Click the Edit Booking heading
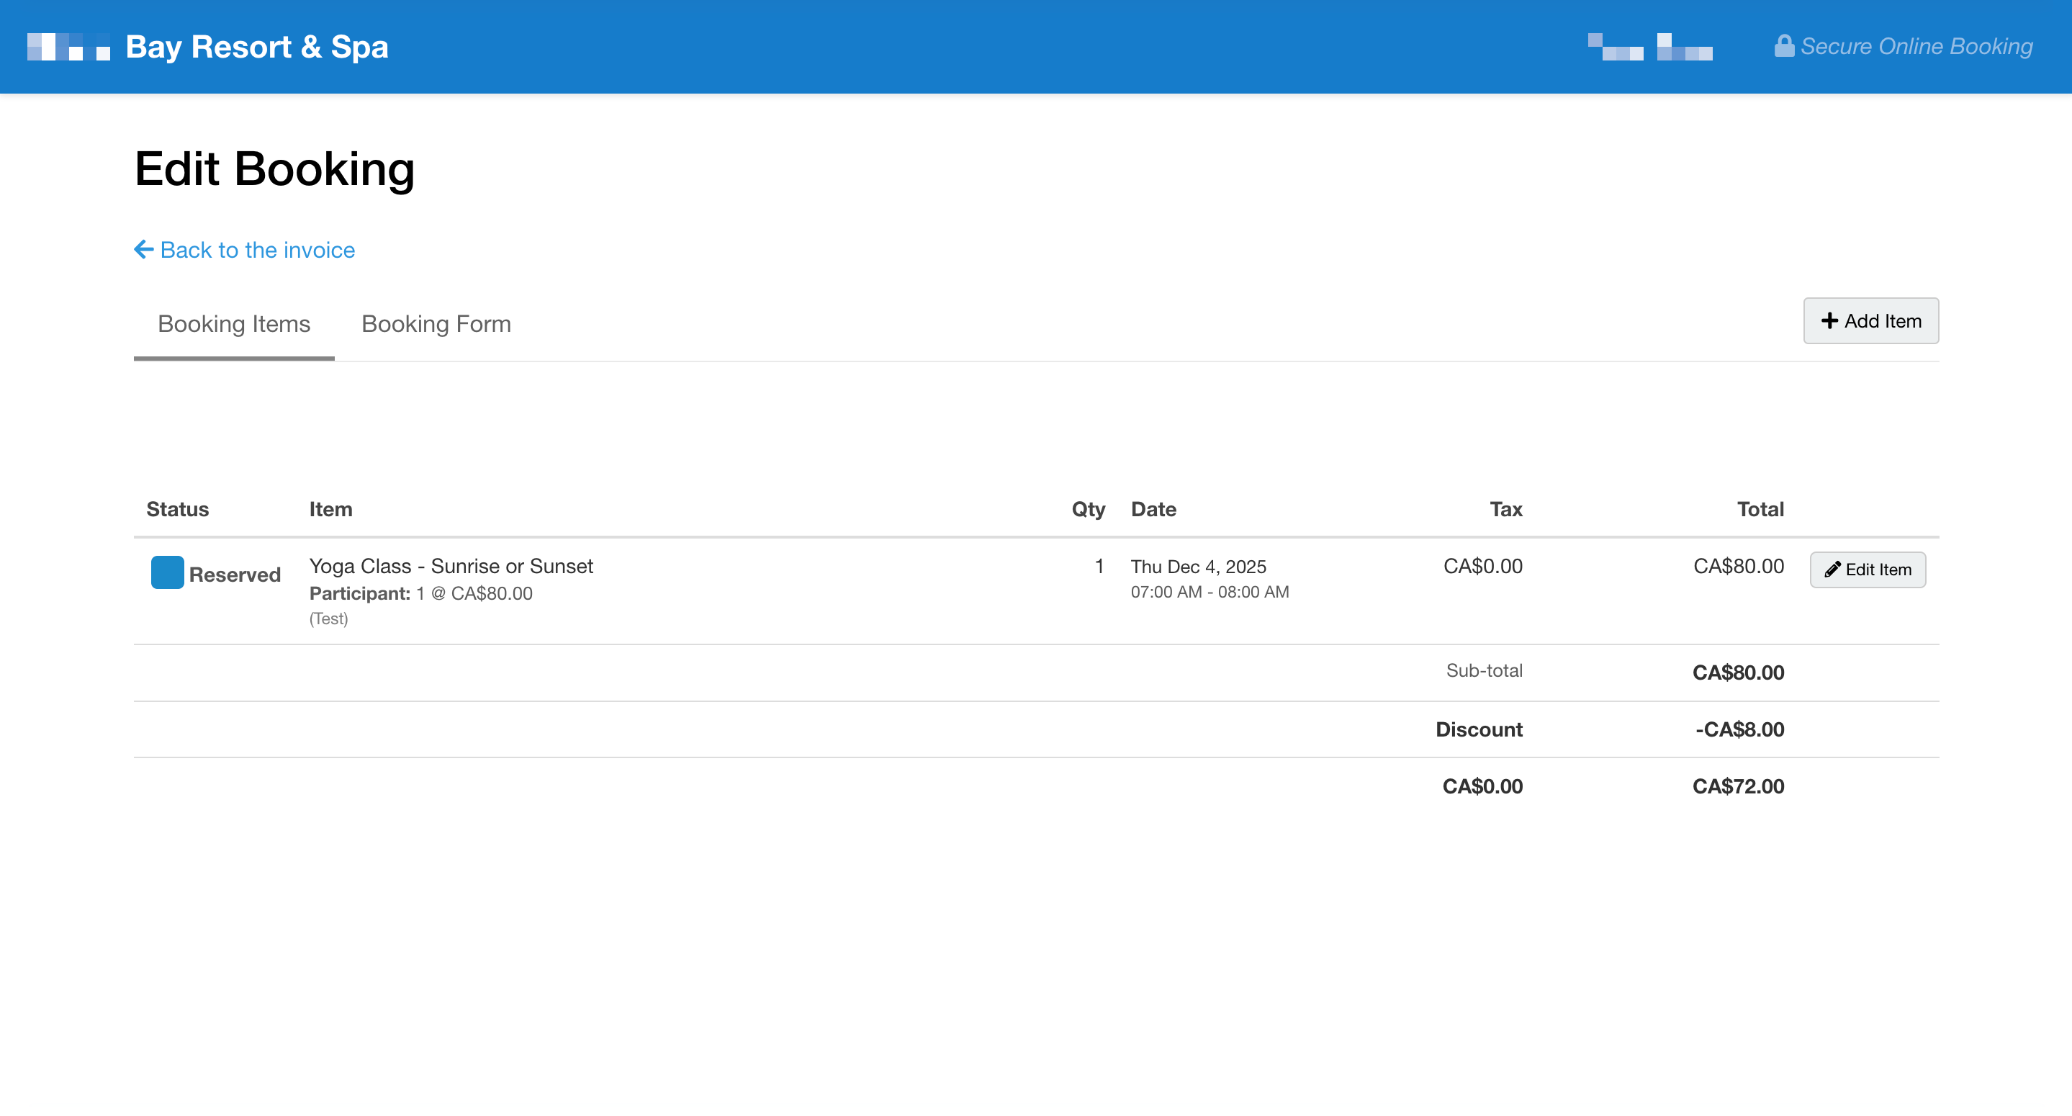This screenshot has height=1116, width=2072. (x=274, y=169)
